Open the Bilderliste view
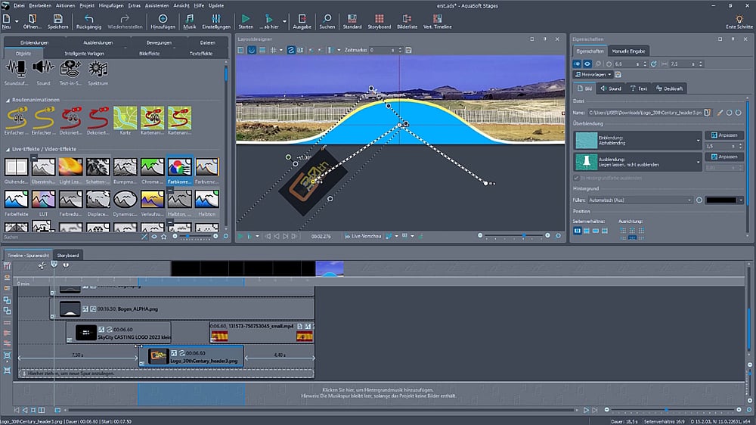The height and width of the screenshot is (425, 756). [x=406, y=20]
